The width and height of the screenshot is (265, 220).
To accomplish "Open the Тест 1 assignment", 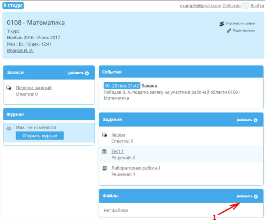I will [117, 152].
